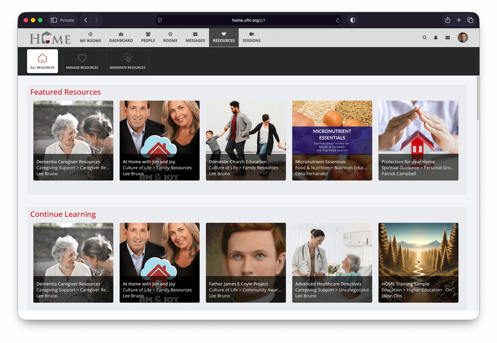Click the HOME logo
The image size is (497, 343).
coord(50,38)
